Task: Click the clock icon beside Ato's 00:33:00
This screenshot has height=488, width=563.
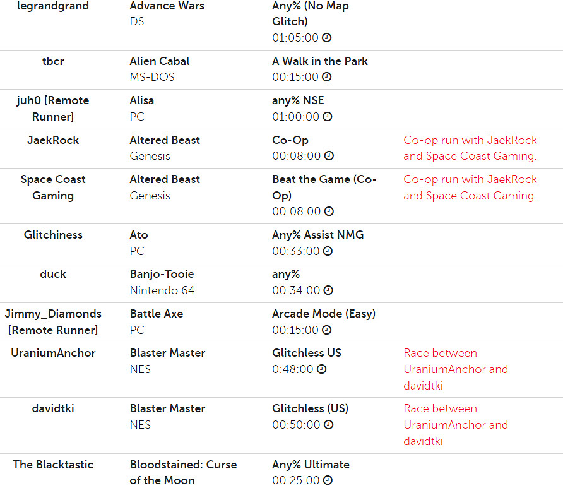Action: point(327,251)
